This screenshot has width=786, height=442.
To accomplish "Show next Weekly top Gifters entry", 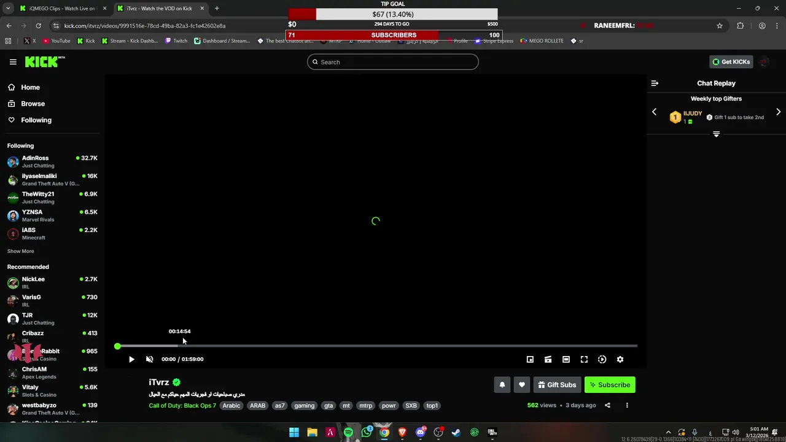I will (778, 112).
